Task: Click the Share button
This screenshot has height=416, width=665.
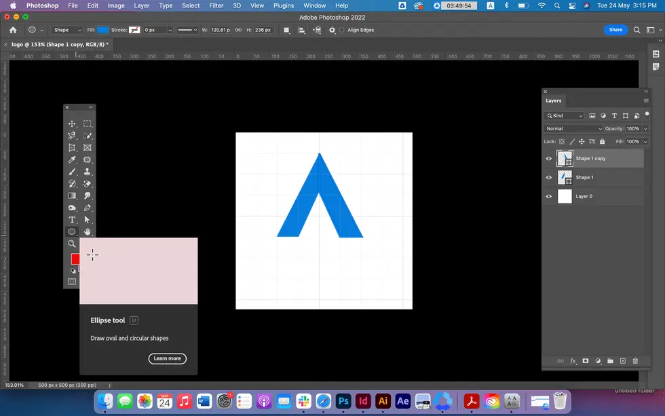Action: (615, 30)
